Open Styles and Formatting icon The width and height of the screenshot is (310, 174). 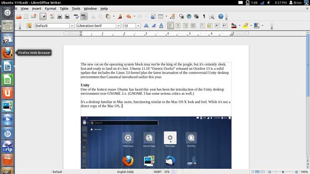point(29,25)
